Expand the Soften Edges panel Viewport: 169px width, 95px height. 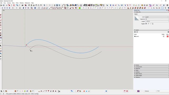pos(151,75)
